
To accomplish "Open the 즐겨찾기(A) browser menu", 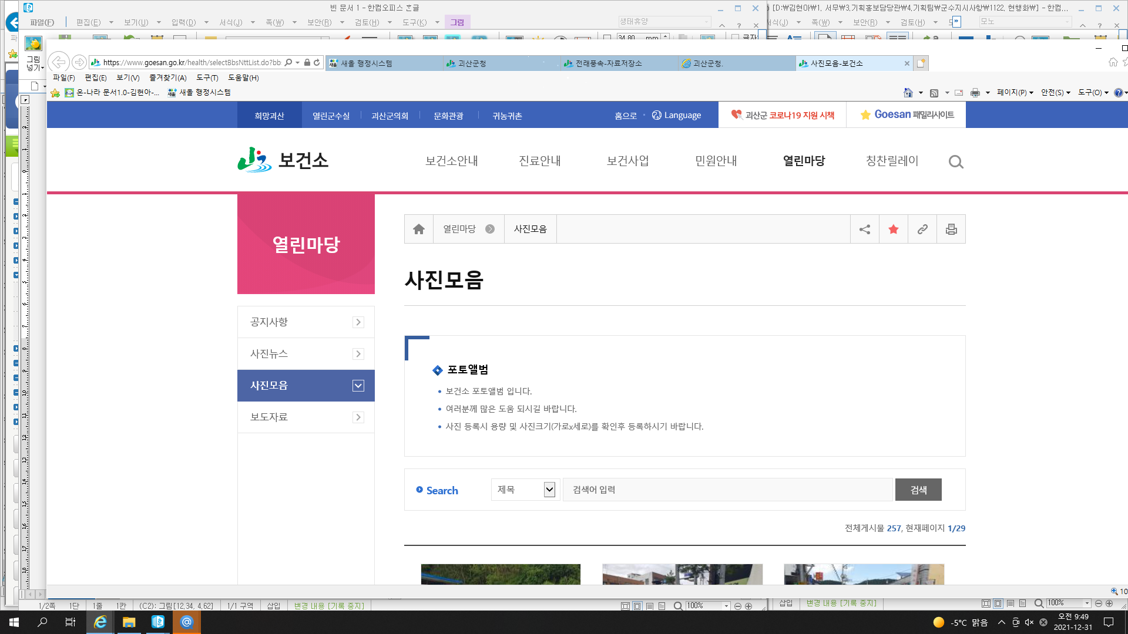I will pyautogui.click(x=167, y=77).
